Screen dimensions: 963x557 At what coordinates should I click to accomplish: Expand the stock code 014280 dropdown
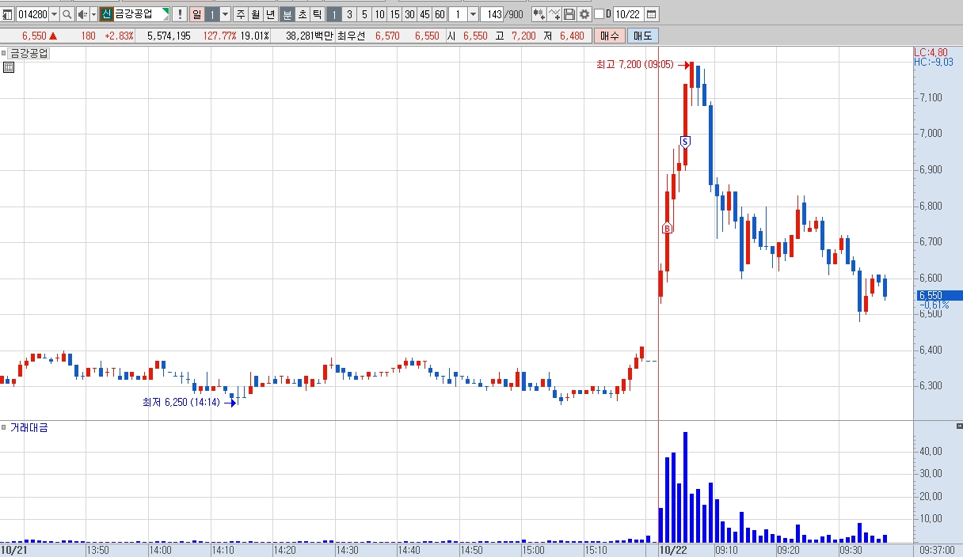pos(54,14)
